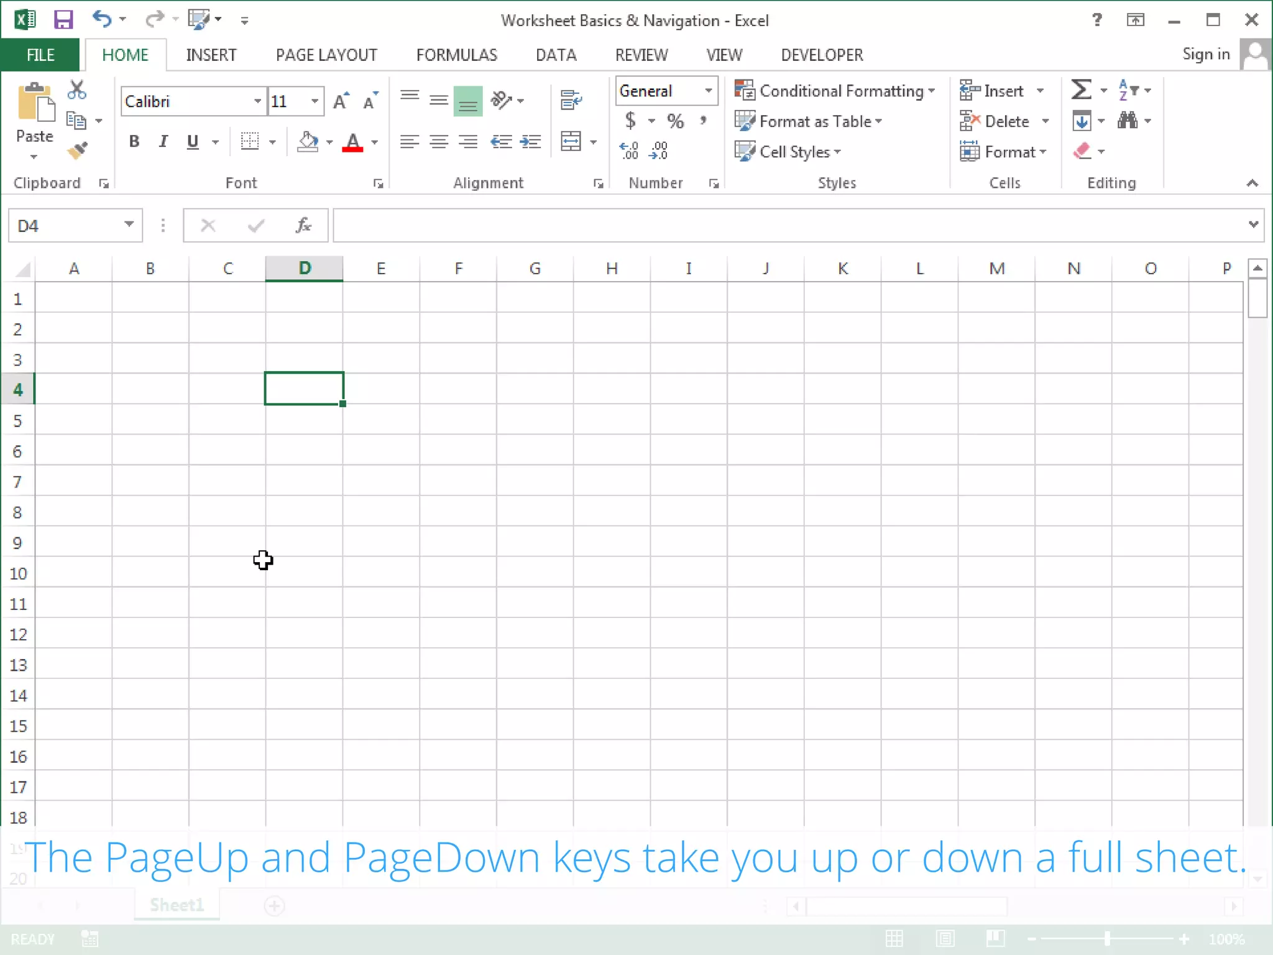Click the Wrap Text icon
The image size is (1273, 955).
[571, 99]
